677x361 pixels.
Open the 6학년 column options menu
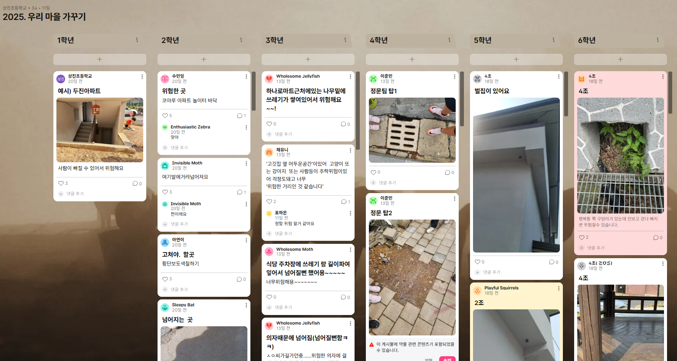pos(658,40)
